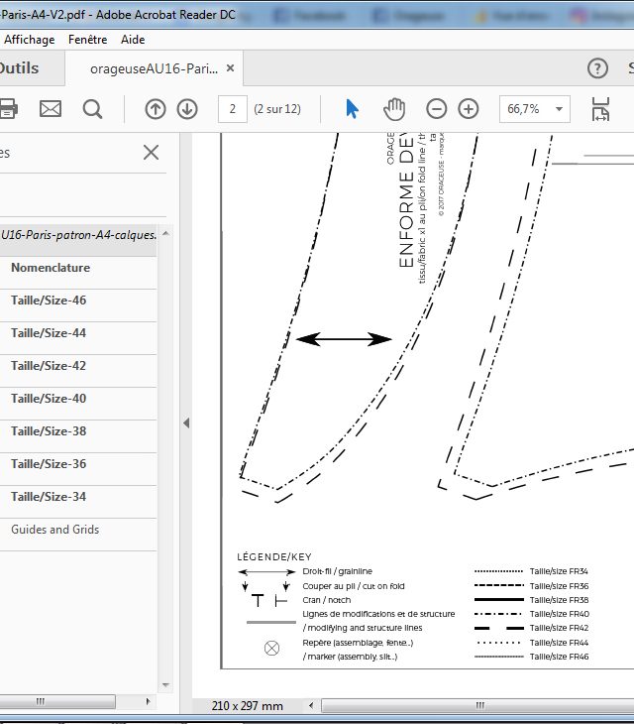Viewport: 634px width, 724px height.
Task: Zoom in with the plus button
Action: coord(468,109)
